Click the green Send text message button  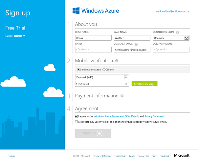click(144, 84)
